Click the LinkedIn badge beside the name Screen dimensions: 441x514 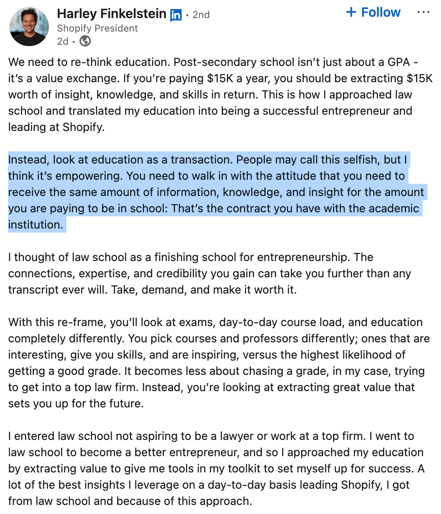tap(176, 15)
